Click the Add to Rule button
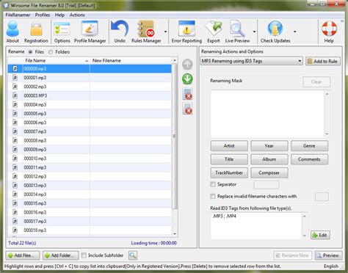 tap(323, 61)
